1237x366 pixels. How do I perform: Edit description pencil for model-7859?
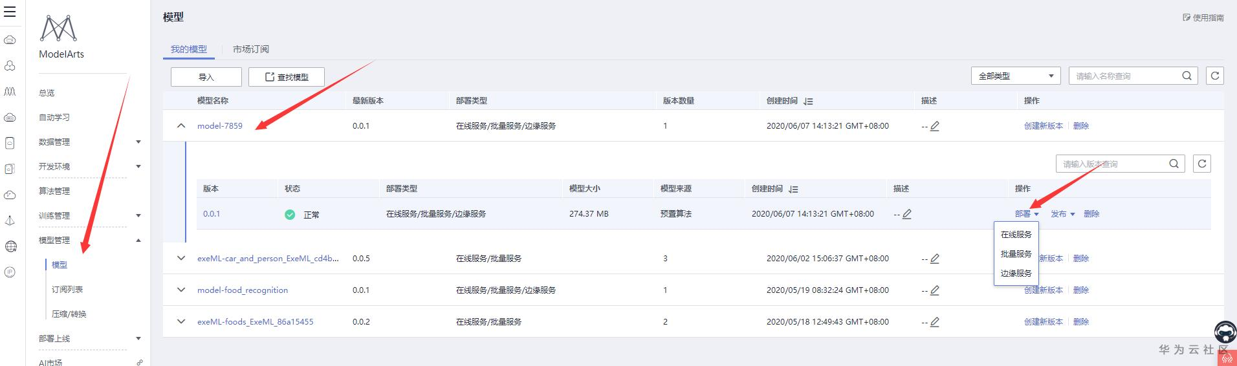click(935, 126)
